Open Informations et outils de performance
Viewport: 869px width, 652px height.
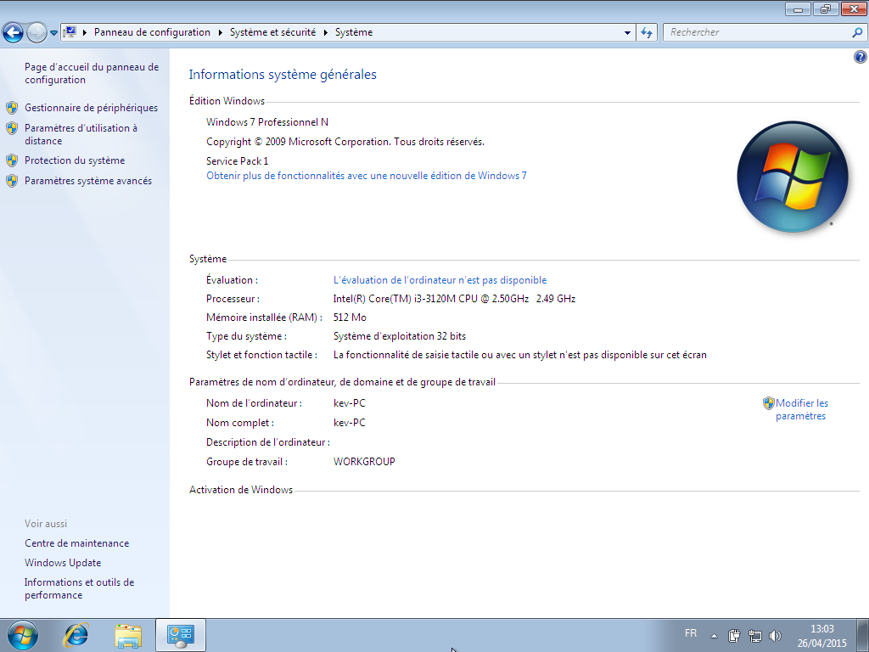pos(79,588)
